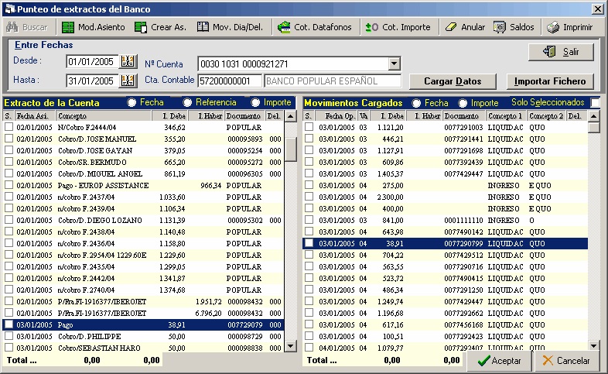Click the Mod.Asiento green grid icon
This screenshot has height=374, width=608.
pos(68,27)
